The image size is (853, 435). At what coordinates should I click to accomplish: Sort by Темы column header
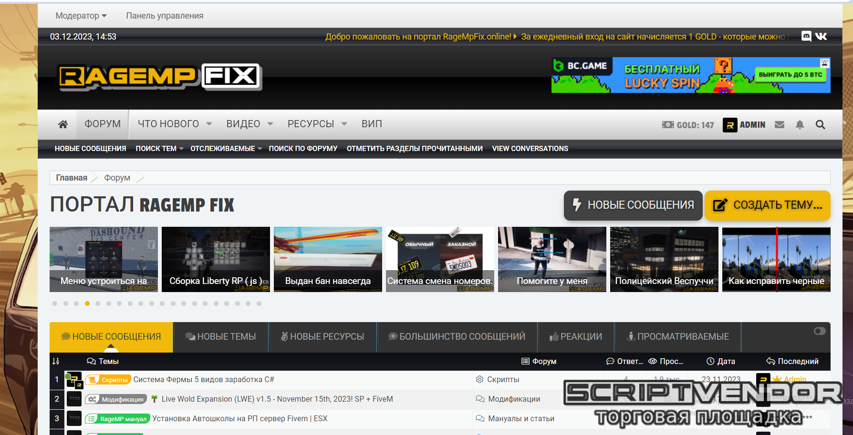tap(103, 361)
